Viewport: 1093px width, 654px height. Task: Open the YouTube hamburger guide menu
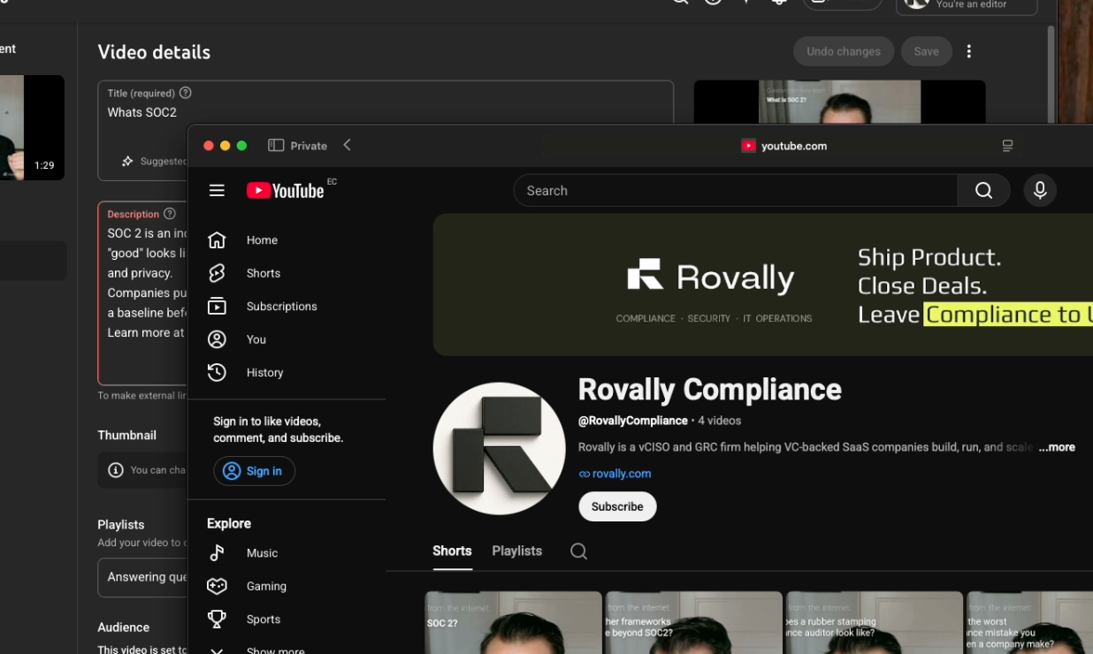point(217,190)
